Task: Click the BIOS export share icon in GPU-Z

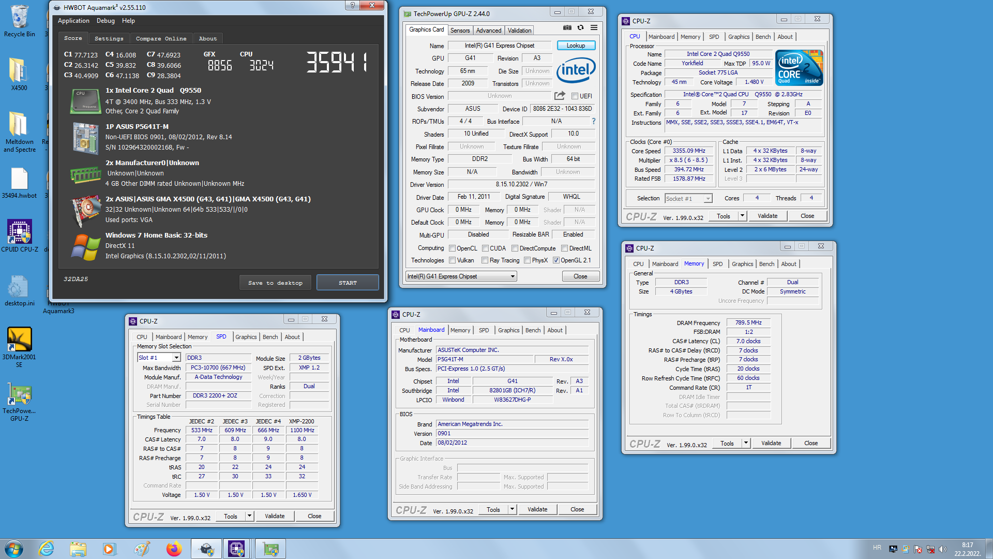Action: (x=560, y=96)
